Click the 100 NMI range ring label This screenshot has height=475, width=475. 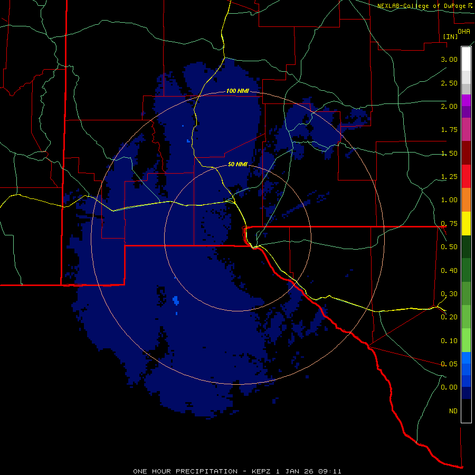point(237,91)
